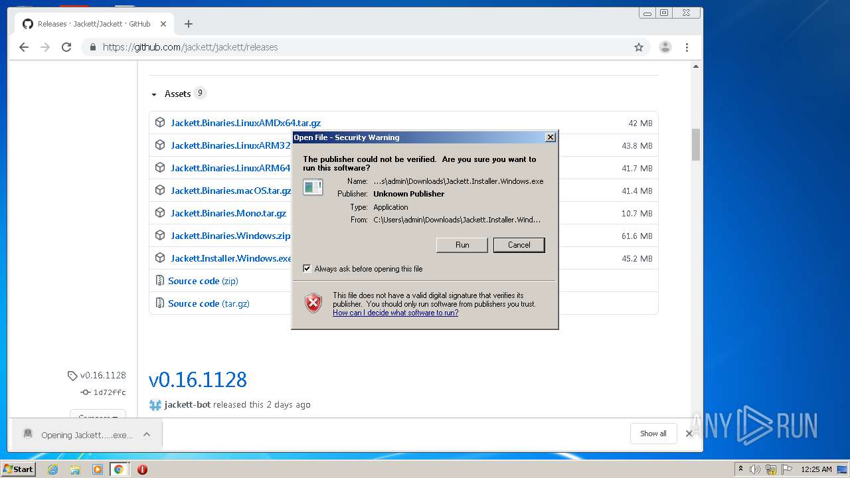The image size is (850, 478).
Task: Click the 45.2 MB size text
Action: click(x=637, y=258)
